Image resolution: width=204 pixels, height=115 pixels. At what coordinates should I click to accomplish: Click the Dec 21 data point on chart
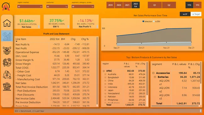pyautogui.click(x=191, y=28)
